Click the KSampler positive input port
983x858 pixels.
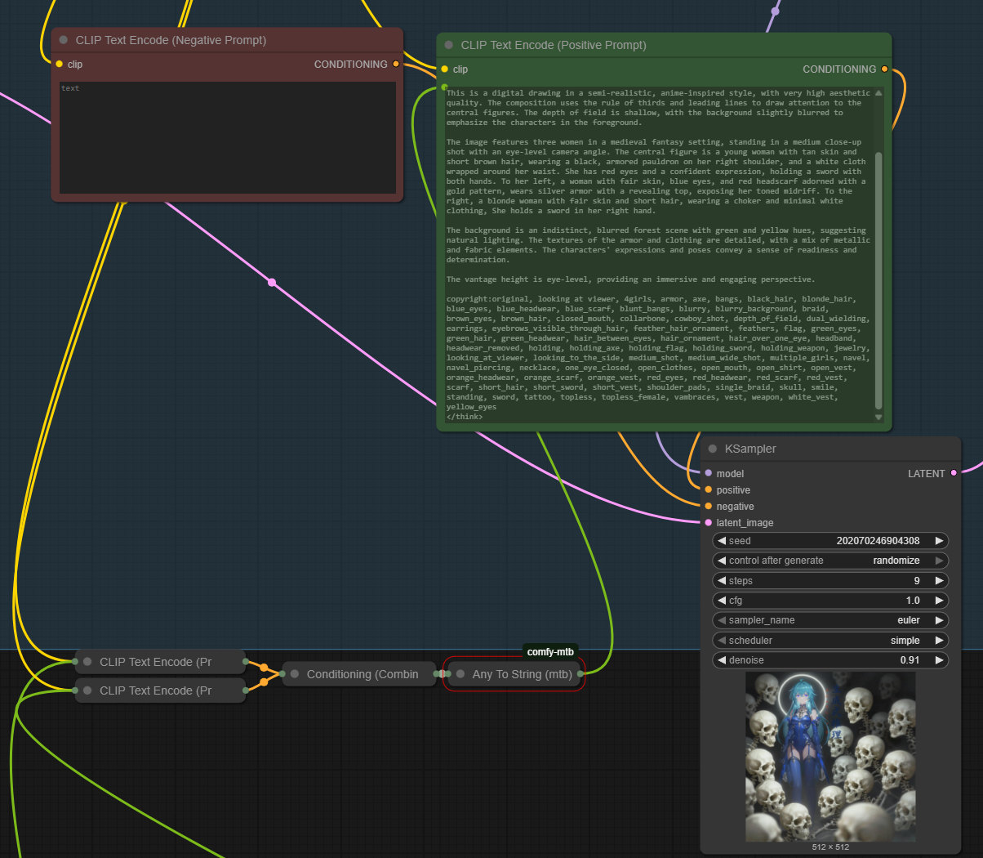click(x=709, y=489)
